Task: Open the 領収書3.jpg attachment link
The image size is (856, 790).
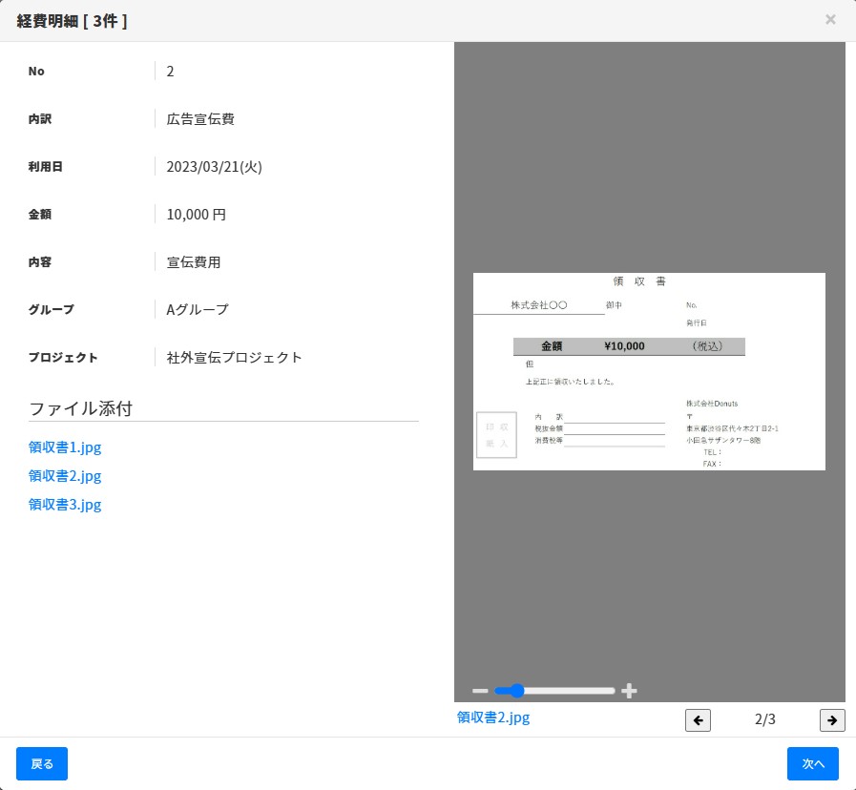Action: (64, 504)
